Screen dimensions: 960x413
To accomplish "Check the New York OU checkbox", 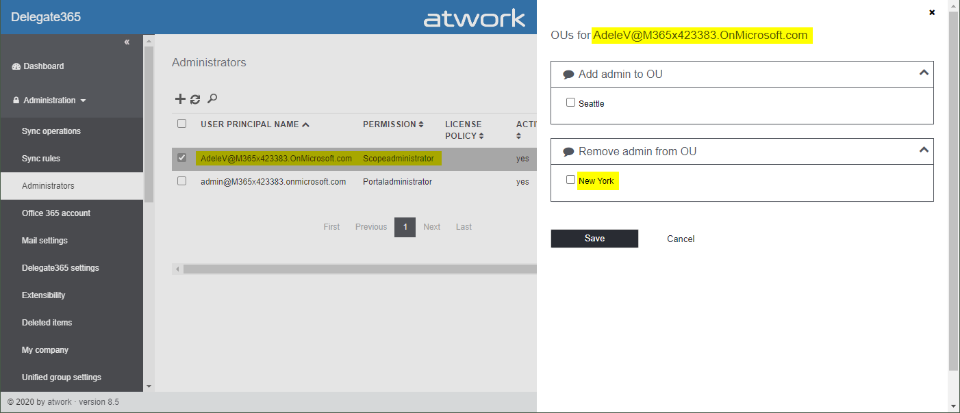I will [x=570, y=180].
